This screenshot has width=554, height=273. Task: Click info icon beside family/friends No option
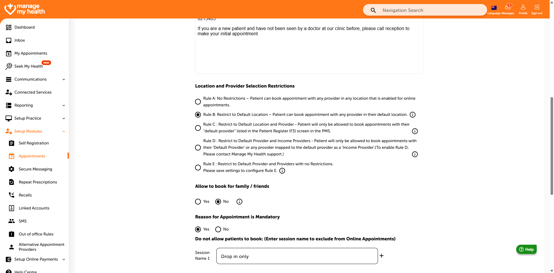(x=239, y=202)
